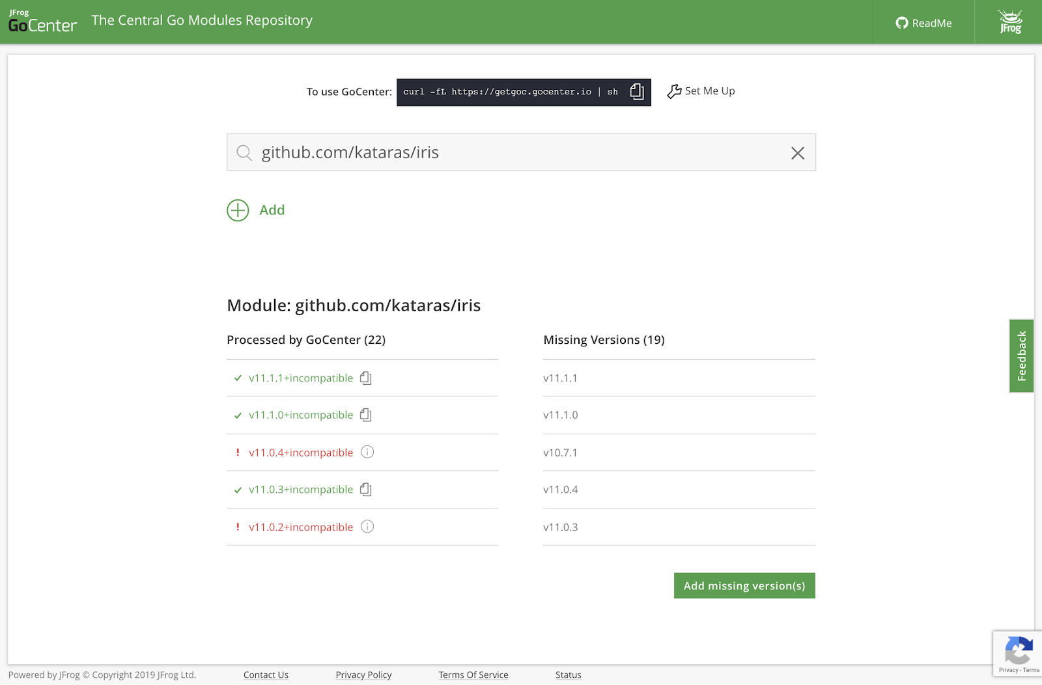Open the JFrog logo link
The width and height of the screenshot is (1042, 685).
click(x=1010, y=22)
